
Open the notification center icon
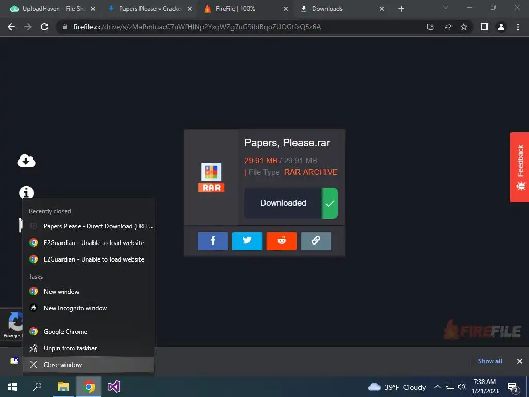pyautogui.click(x=513, y=387)
